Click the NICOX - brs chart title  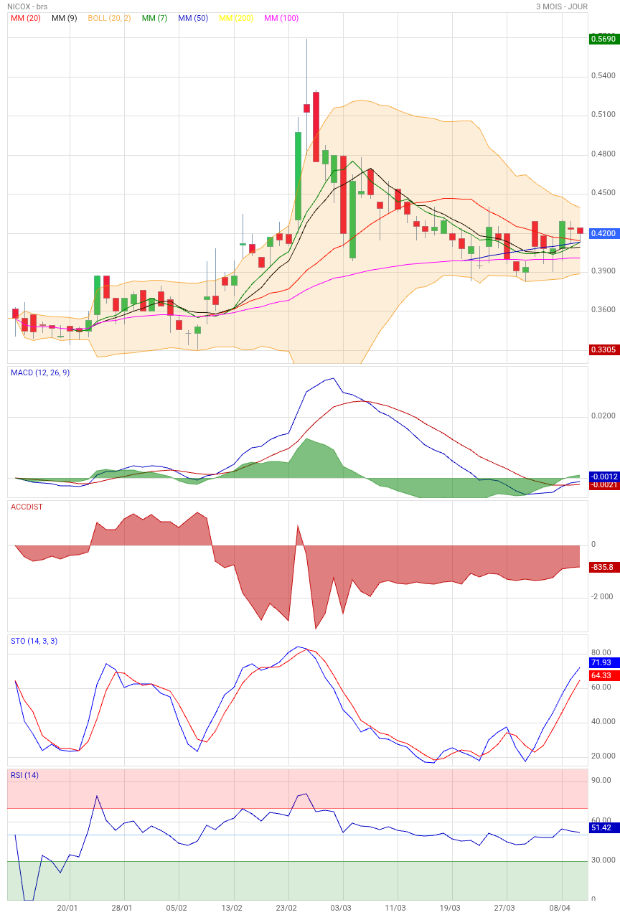(27, 6)
